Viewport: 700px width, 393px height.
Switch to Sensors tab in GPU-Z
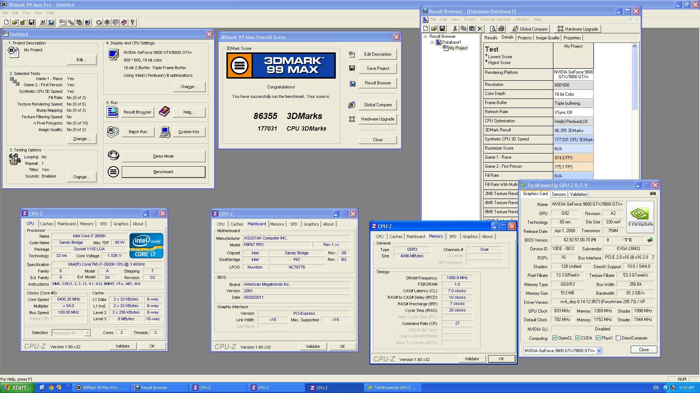pyautogui.click(x=559, y=194)
